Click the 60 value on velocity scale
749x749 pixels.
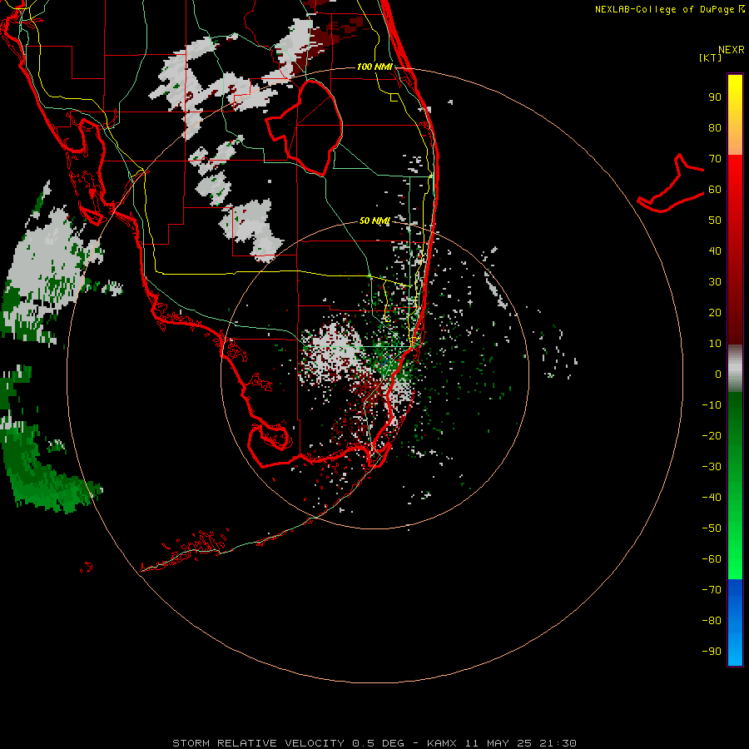[x=715, y=190]
